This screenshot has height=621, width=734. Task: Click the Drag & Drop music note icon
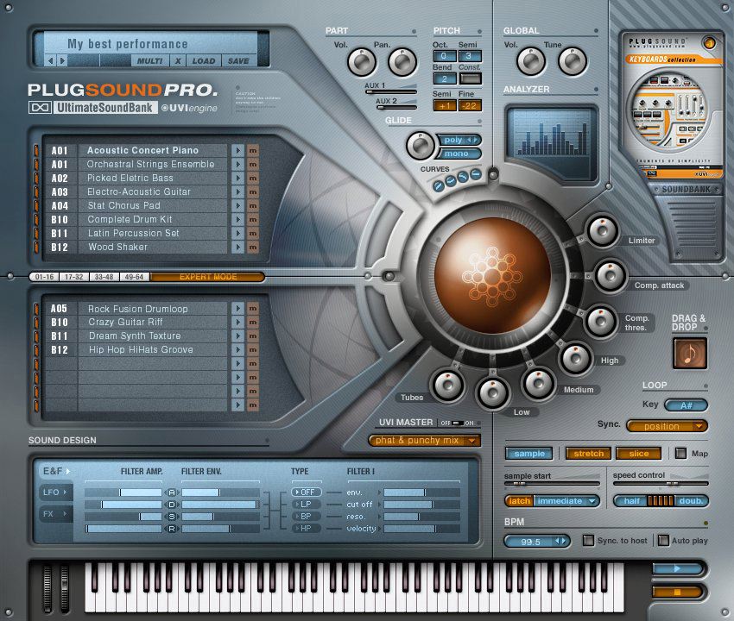coord(690,353)
